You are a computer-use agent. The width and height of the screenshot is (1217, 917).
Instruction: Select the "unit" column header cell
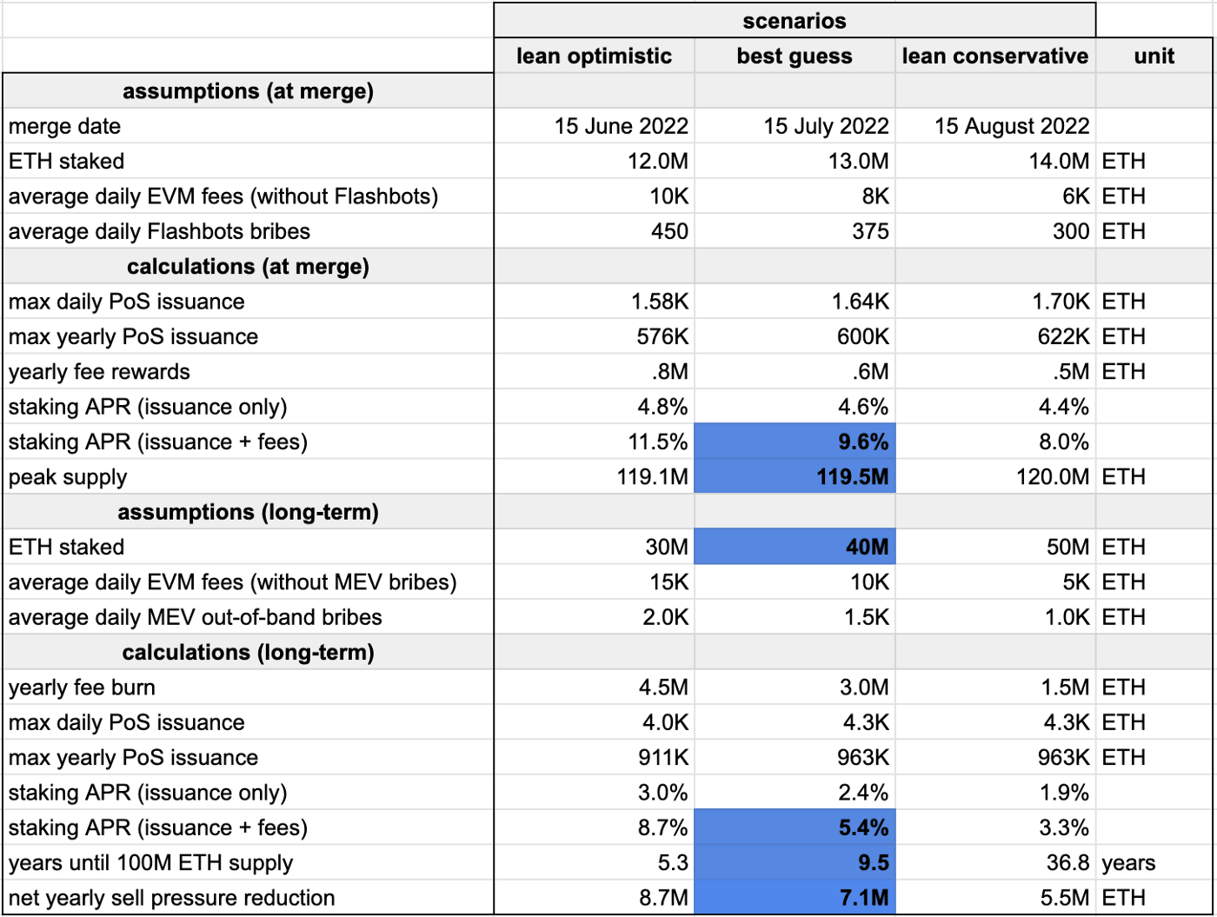1154,56
